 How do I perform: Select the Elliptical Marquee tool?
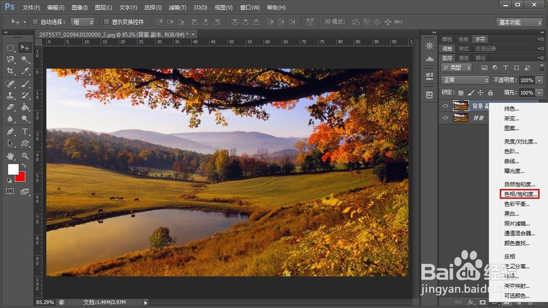[10, 48]
